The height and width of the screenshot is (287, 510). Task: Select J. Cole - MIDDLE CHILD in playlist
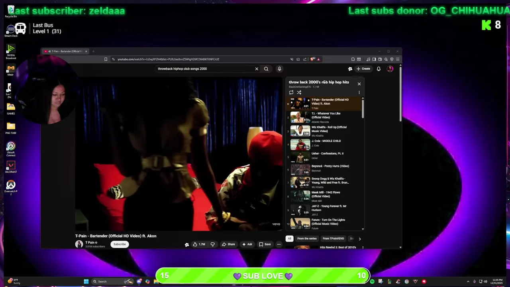[324, 144]
